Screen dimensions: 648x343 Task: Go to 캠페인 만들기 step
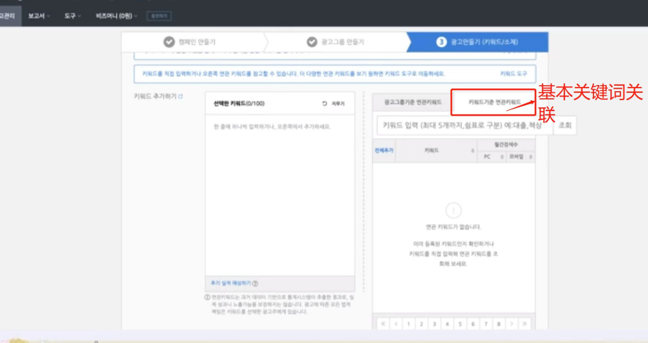(190, 42)
